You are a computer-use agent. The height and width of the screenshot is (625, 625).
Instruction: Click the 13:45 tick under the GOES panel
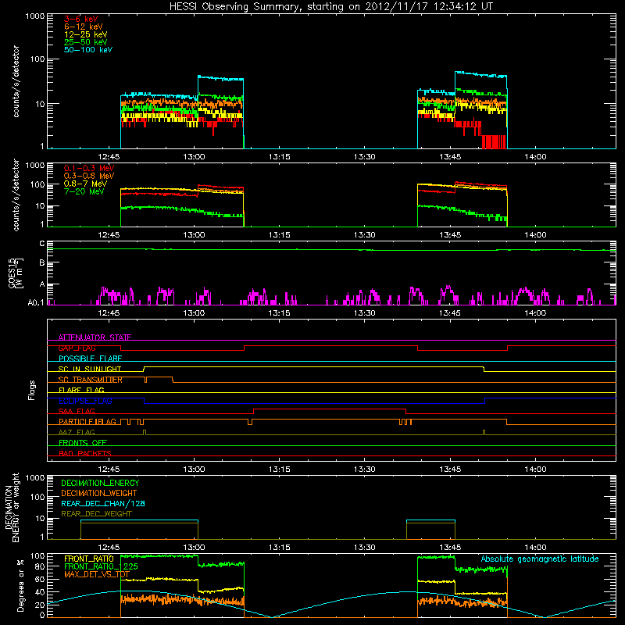click(450, 313)
